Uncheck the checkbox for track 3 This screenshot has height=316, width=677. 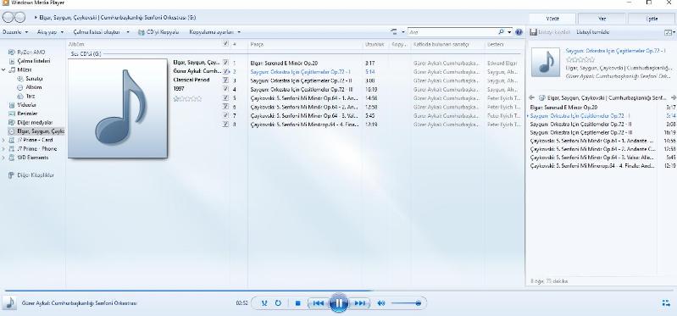tap(225, 80)
